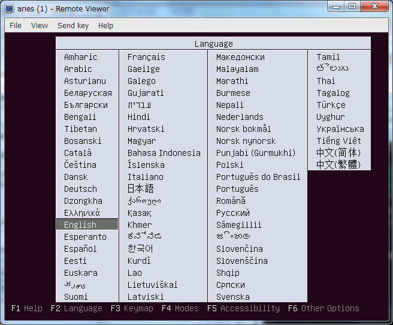Viewport: 393px width, 325px height.
Task: Select Norsk nynorsk language
Action: click(x=246, y=141)
